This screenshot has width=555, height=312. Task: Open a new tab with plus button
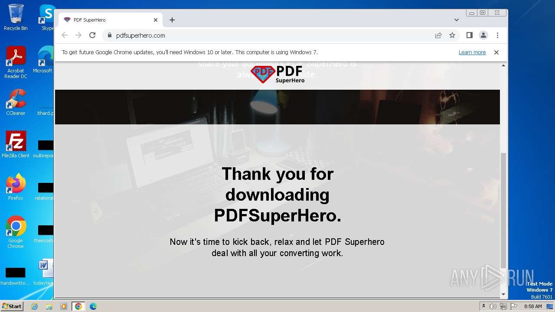pos(172,20)
